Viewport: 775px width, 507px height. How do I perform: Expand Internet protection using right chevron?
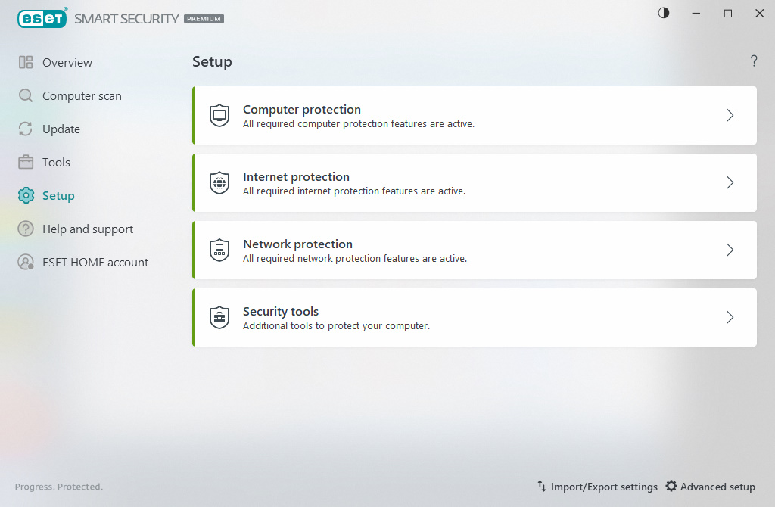[730, 183]
